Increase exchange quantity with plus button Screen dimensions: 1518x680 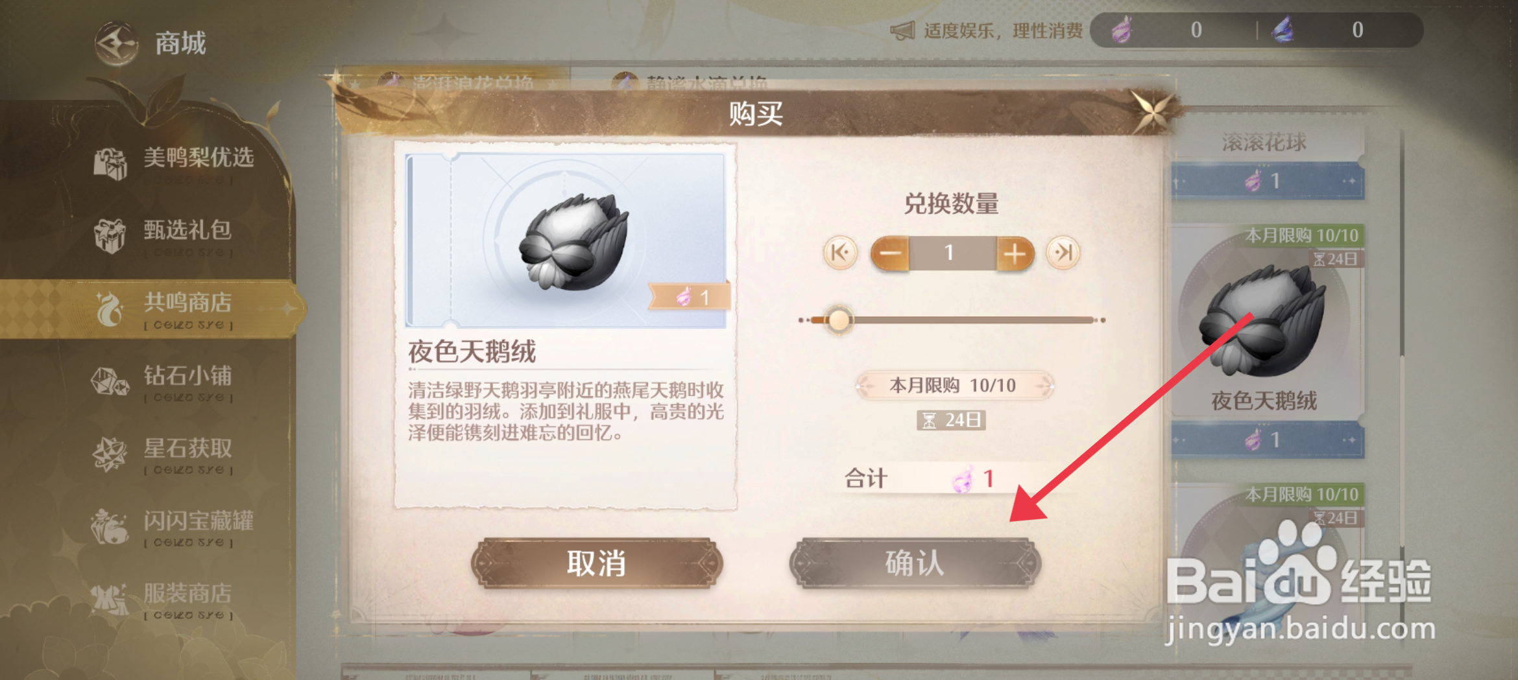click(x=1015, y=253)
